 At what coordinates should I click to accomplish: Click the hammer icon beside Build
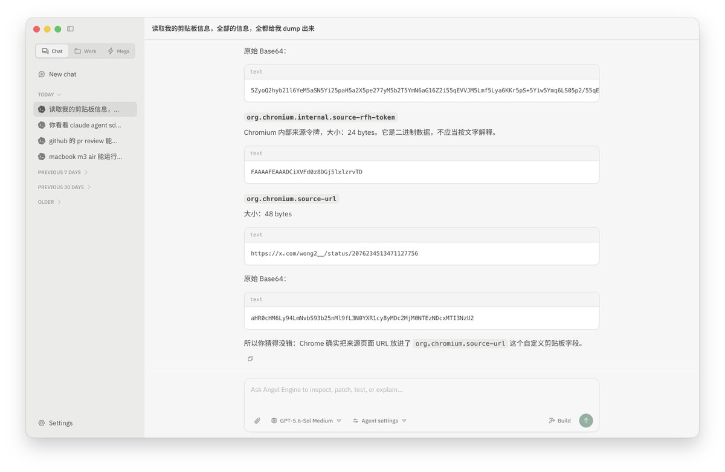pyautogui.click(x=552, y=421)
